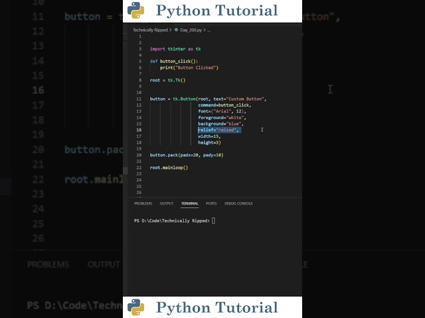This screenshot has height=318, width=425.
Task: Open the Day_200.py breadcrumb
Action: click(191, 30)
